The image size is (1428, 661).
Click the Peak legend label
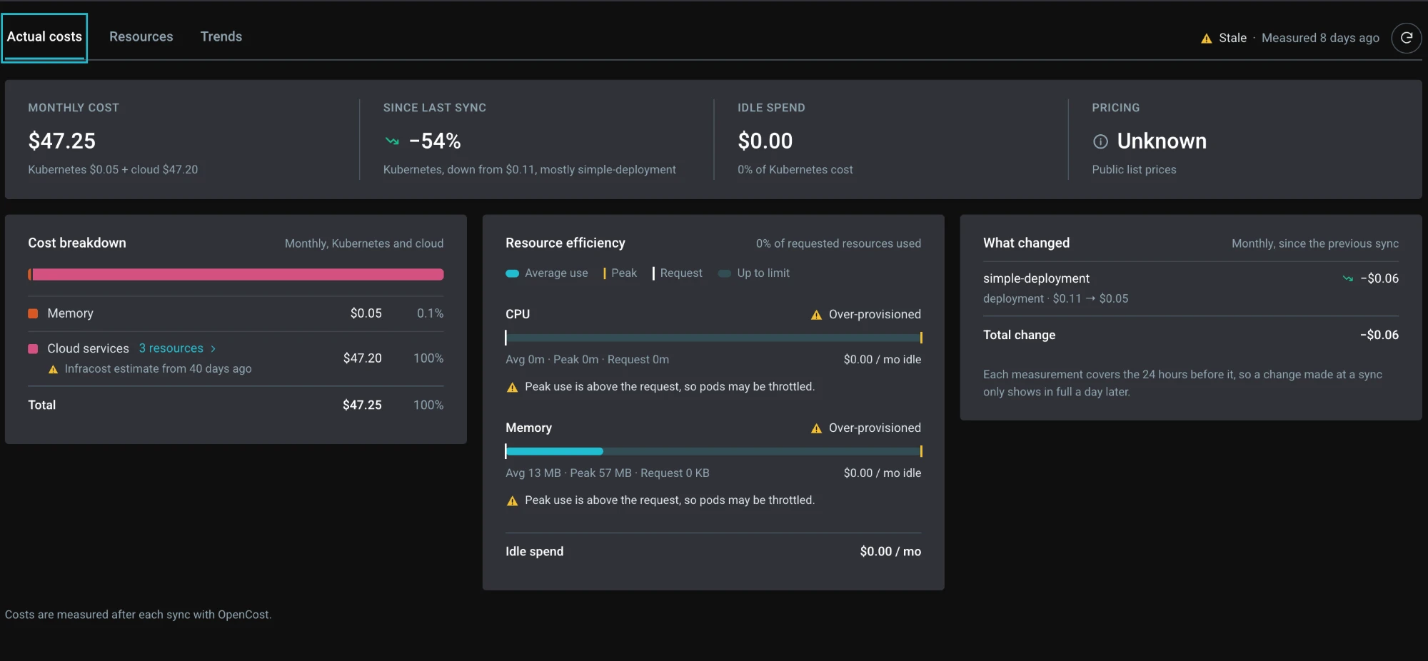[624, 273]
